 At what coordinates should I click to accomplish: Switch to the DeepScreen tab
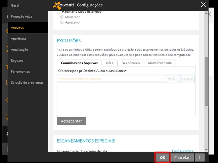[x=131, y=63]
